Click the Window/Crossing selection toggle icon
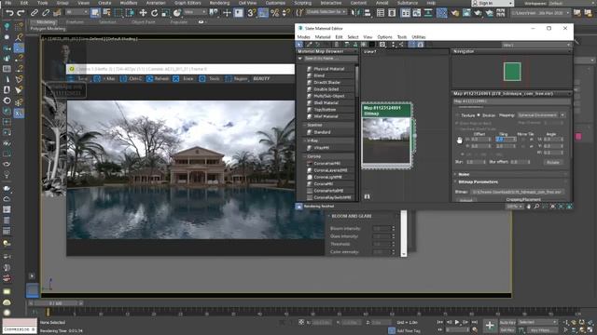This screenshot has height=335, width=597. point(131,13)
